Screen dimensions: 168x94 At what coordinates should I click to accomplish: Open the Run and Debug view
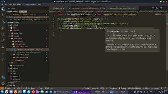[x=3, y=28]
